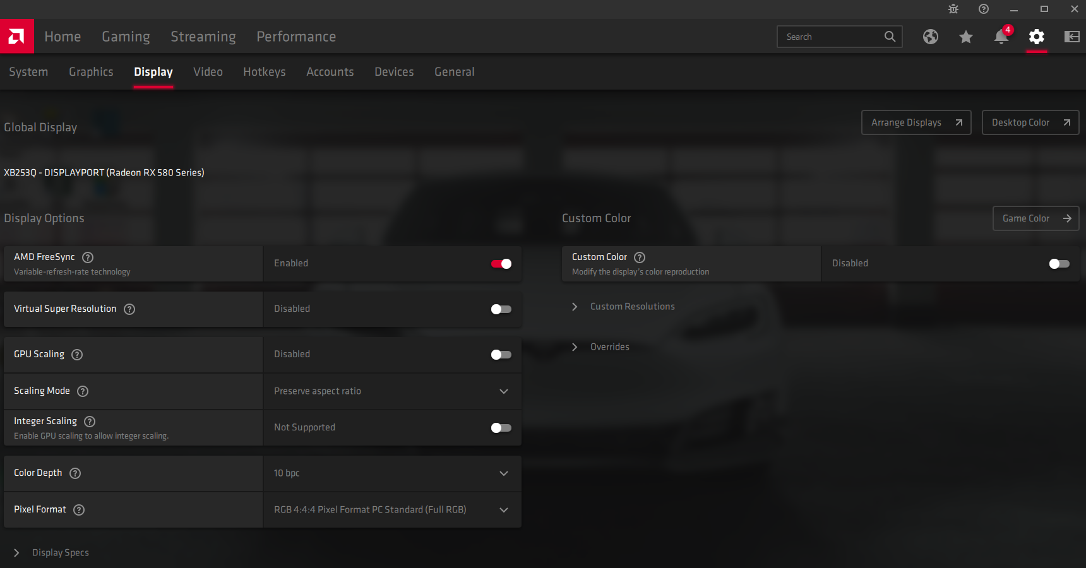Open favorites star icon
Image resolution: width=1086 pixels, height=568 pixels.
click(966, 37)
